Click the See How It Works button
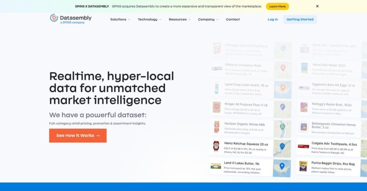Viewport: 367px width, 191px height. [x=78, y=136]
